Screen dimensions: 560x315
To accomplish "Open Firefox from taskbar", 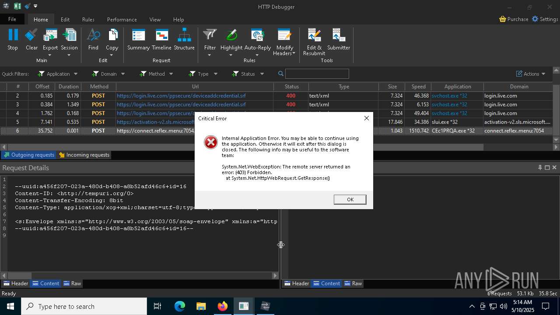I will point(223,306).
